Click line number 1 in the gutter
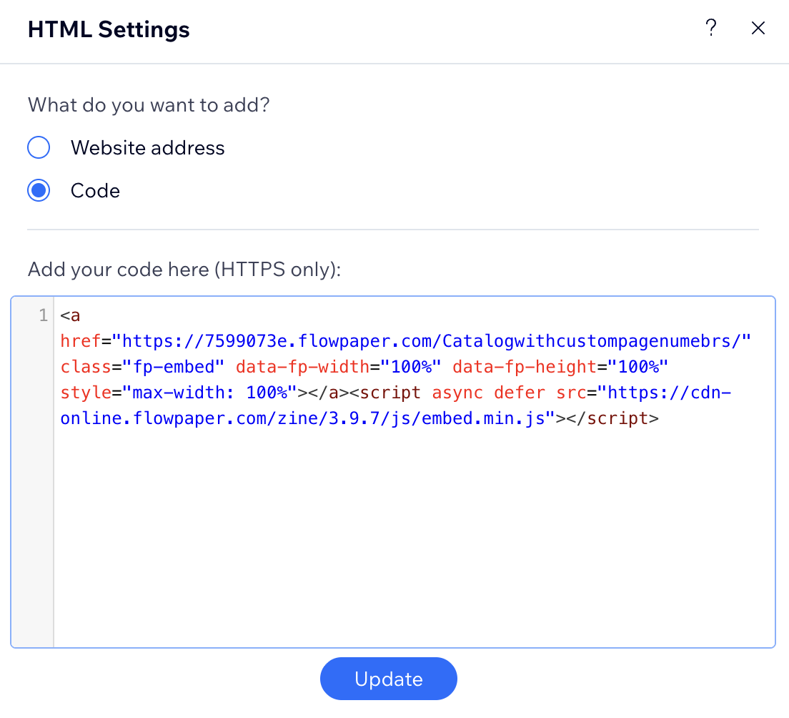This screenshot has width=789, height=718. tap(43, 315)
